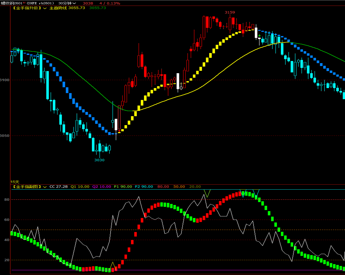Click the 3030 low price marker
This screenshot has width=345, height=275.
(x=99, y=160)
